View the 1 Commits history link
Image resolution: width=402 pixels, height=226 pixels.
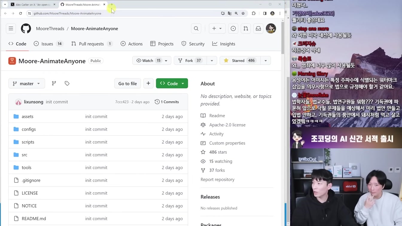tap(167, 102)
